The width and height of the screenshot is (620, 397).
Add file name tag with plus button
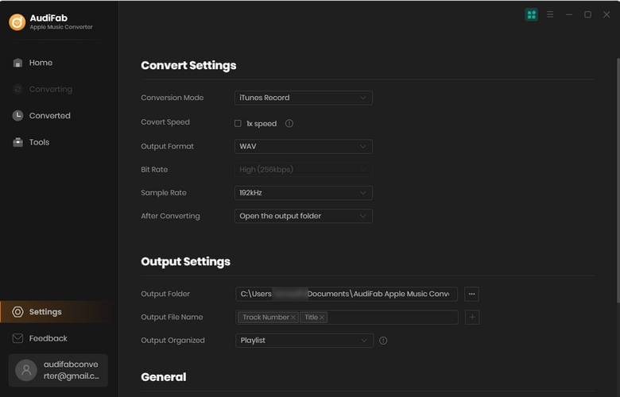472,318
